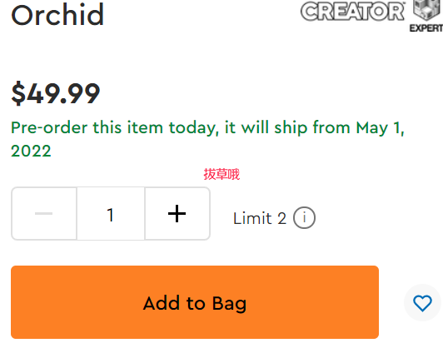Click the word Bag on the orange button
The width and height of the screenshot is (443, 348).
click(229, 304)
